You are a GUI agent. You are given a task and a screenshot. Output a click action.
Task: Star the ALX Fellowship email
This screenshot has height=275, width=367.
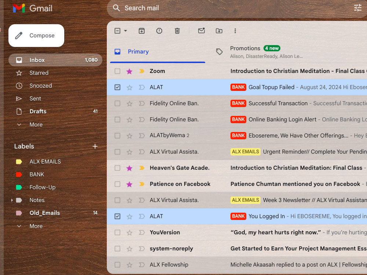(130, 265)
